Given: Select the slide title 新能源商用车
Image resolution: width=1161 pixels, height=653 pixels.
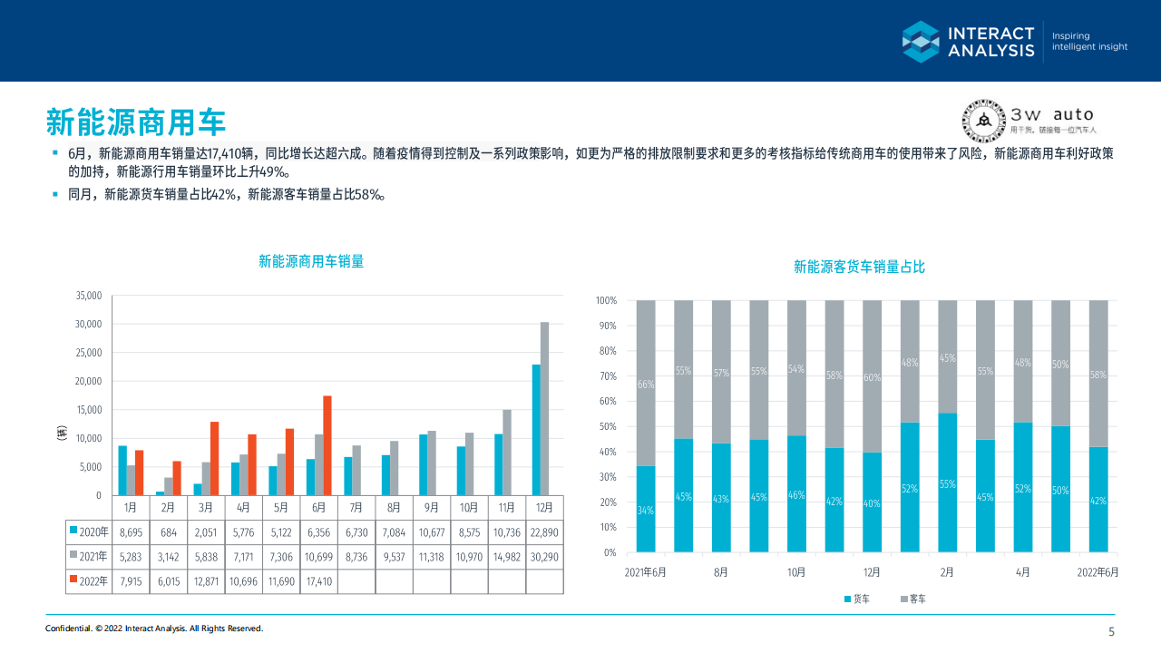Looking at the screenshot, I should (x=136, y=122).
